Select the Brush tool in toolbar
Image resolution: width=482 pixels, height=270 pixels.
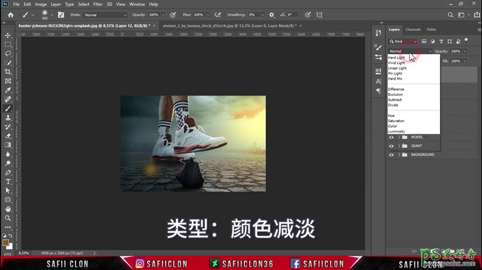[x=8, y=108]
